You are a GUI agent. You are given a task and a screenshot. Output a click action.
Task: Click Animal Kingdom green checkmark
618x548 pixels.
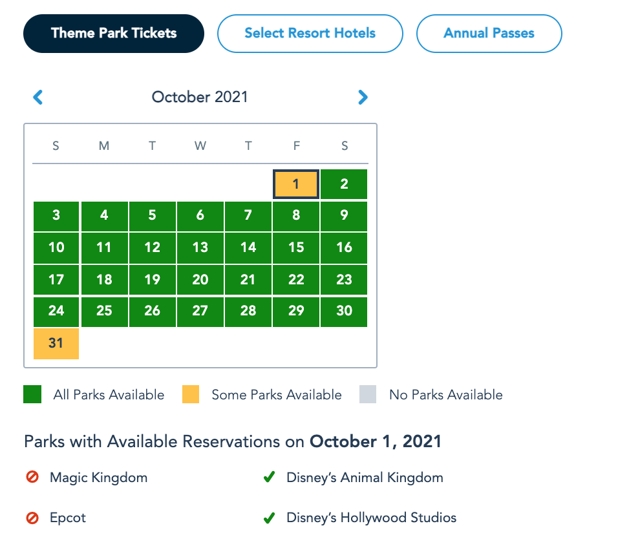[269, 478]
